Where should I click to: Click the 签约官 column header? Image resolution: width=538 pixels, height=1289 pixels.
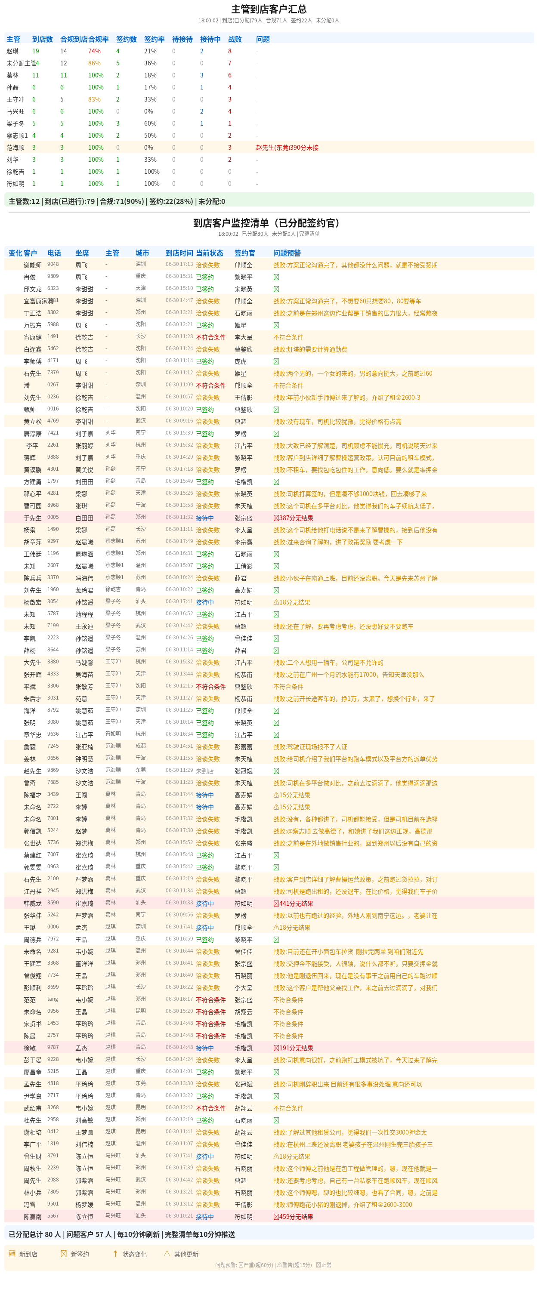[x=245, y=253]
